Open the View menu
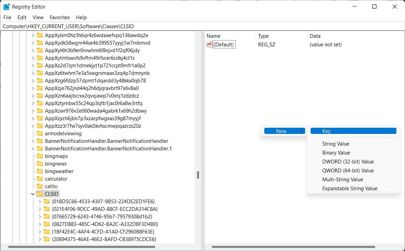 38,17
